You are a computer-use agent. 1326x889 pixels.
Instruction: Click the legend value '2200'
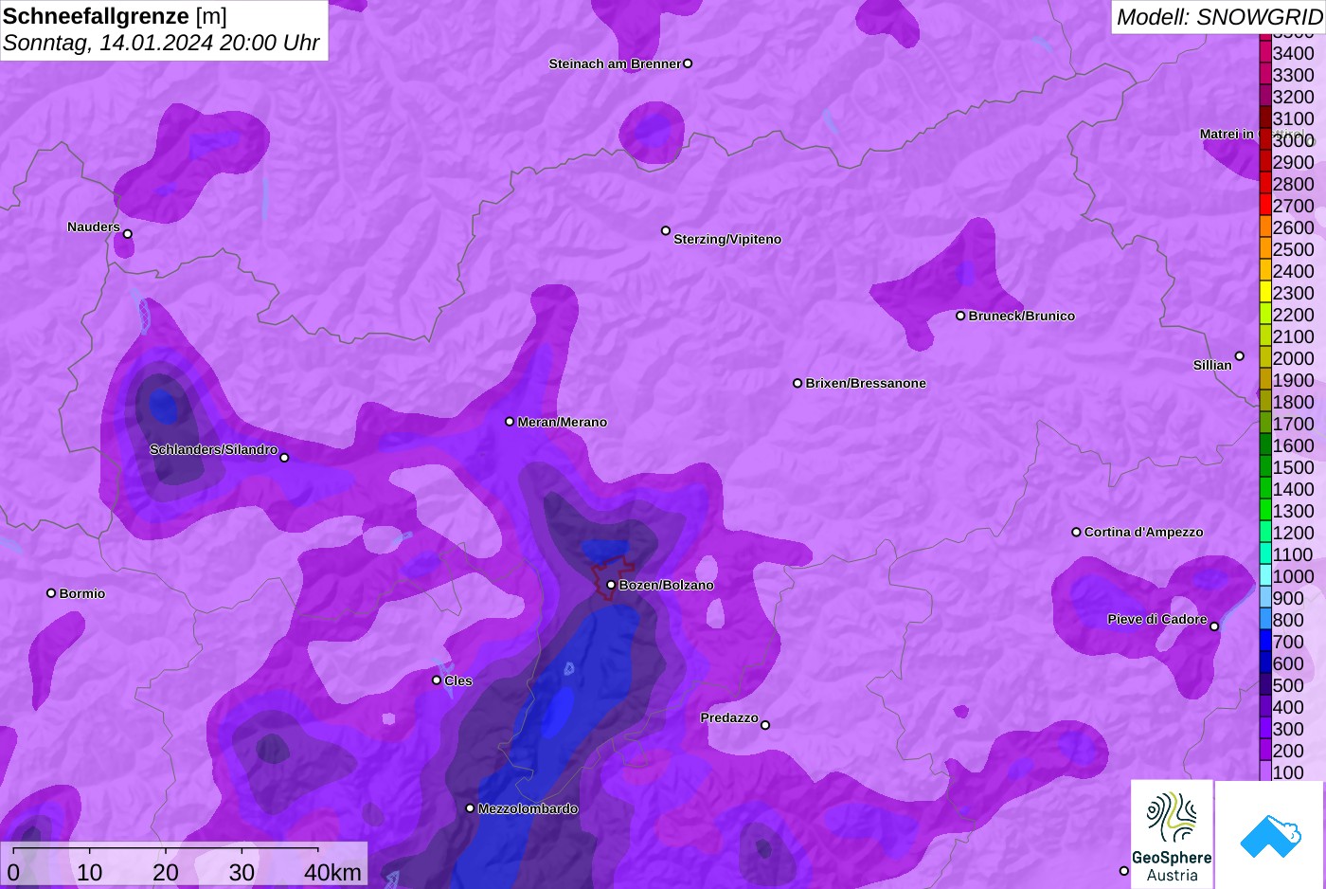1293,315
